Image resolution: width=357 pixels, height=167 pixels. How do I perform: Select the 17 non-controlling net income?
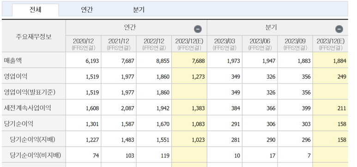(x=272, y=155)
